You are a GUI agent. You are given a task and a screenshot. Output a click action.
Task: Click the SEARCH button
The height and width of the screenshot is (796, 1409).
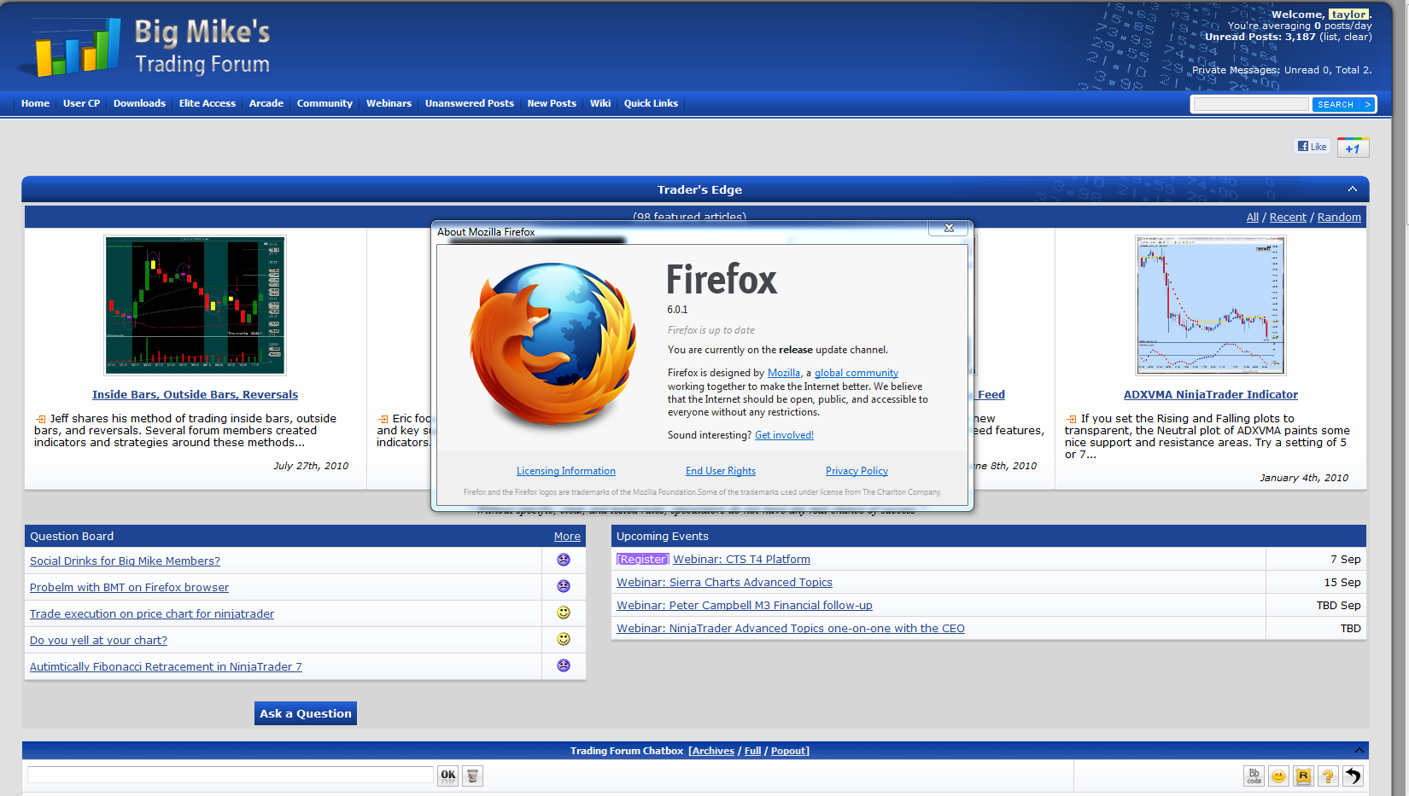coord(1342,104)
